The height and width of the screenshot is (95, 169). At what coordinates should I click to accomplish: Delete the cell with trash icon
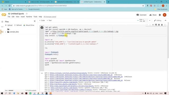(162, 25)
